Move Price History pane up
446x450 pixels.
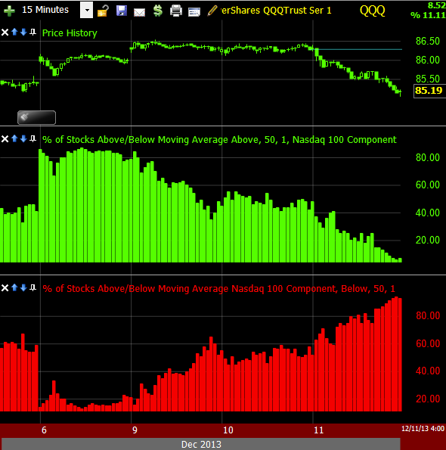(14, 32)
